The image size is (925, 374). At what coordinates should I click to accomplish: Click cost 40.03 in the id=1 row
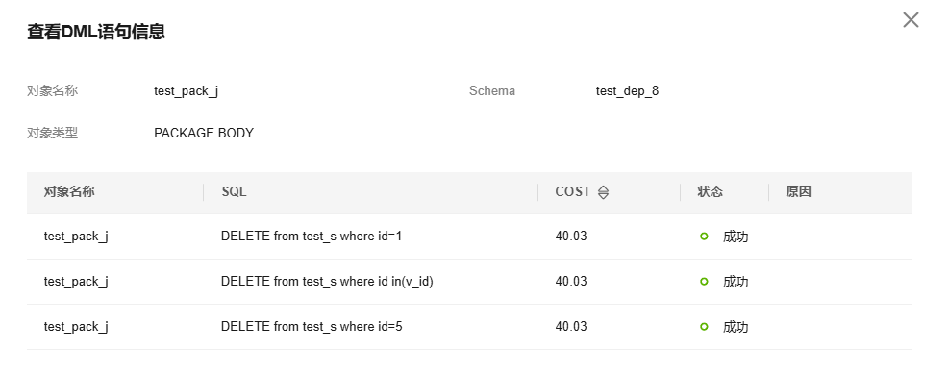tap(571, 236)
